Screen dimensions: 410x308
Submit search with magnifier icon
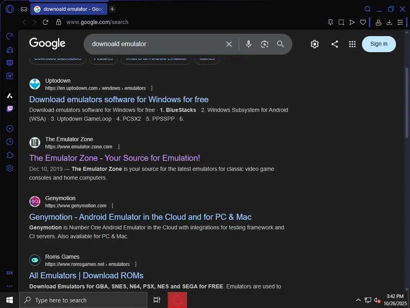coord(280,44)
